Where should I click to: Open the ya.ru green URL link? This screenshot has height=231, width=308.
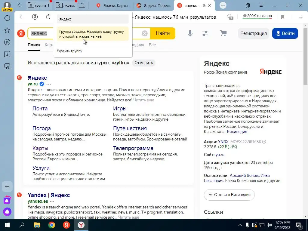pos(32,84)
